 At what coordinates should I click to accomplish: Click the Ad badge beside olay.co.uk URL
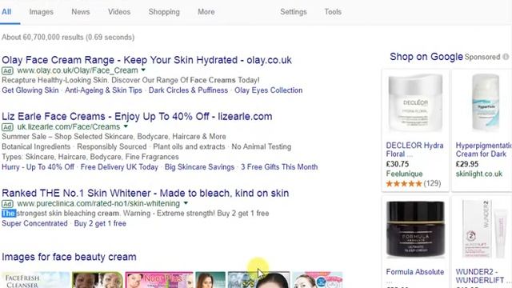tap(7, 71)
